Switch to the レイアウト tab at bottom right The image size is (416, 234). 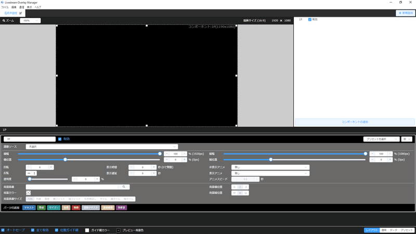pyautogui.click(x=372, y=230)
